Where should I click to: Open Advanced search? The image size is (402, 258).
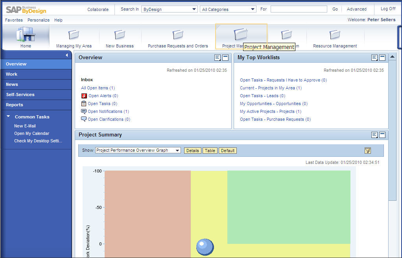click(x=357, y=9)
